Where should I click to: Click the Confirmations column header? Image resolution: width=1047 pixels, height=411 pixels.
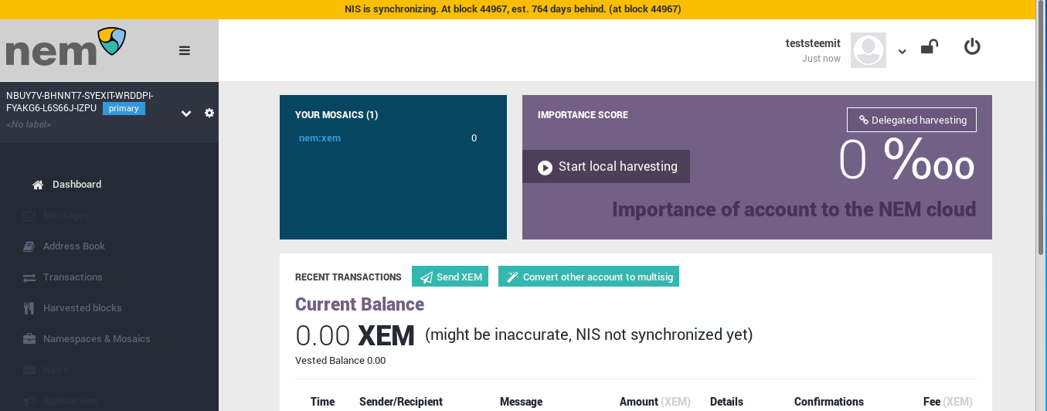tap(829, 402)
